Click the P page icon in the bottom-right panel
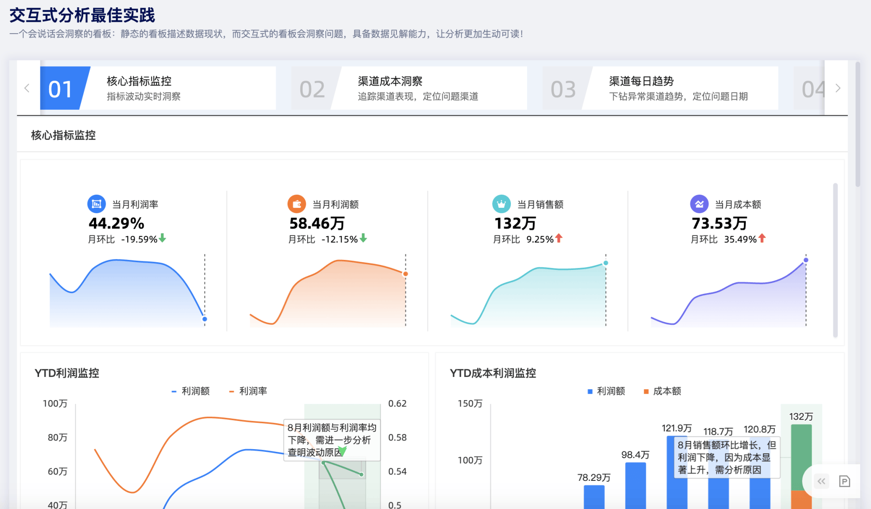 coord(845,481)
